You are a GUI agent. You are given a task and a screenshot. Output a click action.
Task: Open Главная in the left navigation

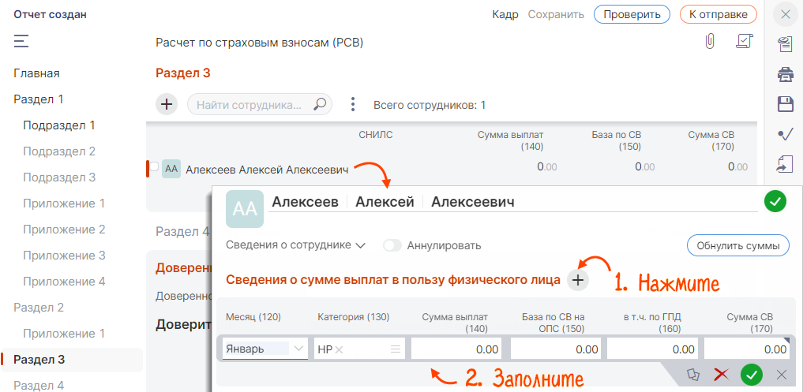coord(37,73)
